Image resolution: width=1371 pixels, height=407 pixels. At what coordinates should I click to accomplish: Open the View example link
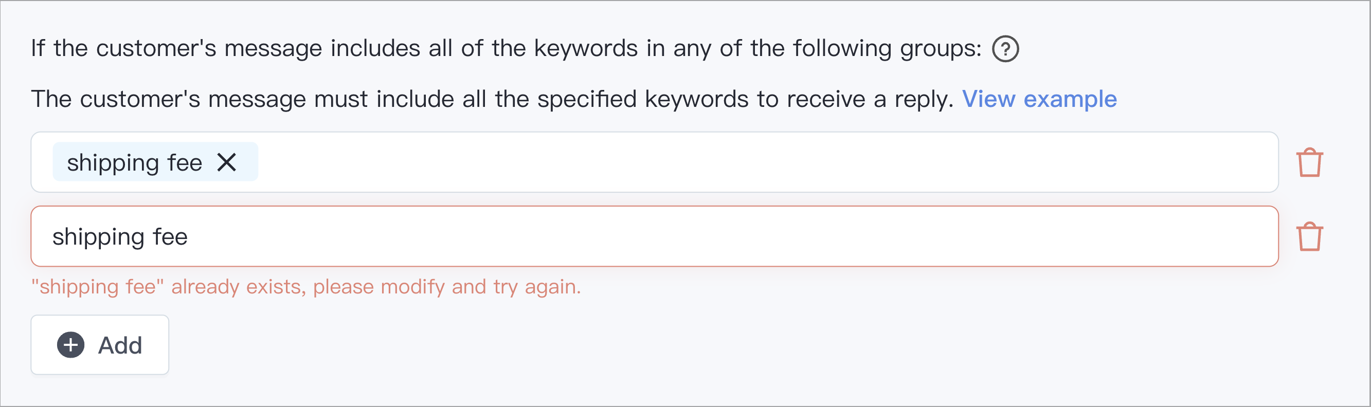click(1039, 99)
